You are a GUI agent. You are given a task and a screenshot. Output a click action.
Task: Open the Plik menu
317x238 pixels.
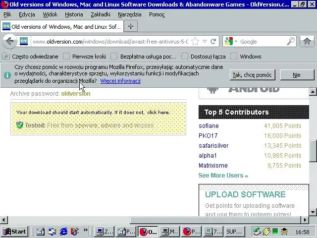[7, 14]
